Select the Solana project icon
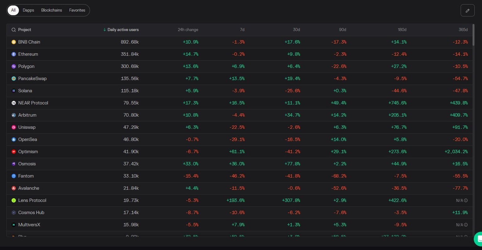This screenshot has width=482, height=250. tap(13, 91)
